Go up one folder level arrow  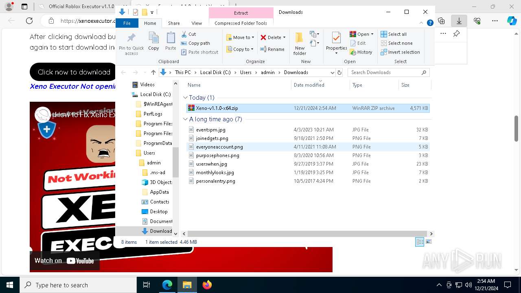(x=153, y=72)
